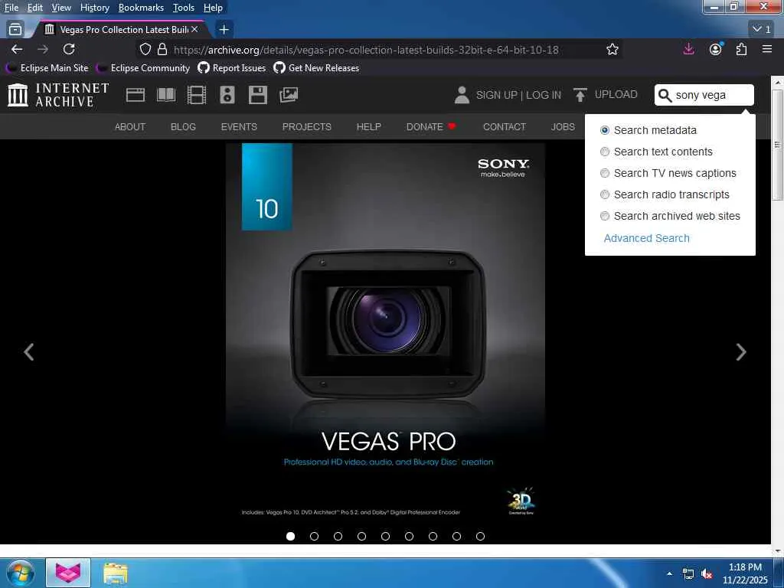Image resolution: width=784 pixels, height=588 pixels.
Task: Select Search radio transcripts option
Action: (x=605, y=194)
